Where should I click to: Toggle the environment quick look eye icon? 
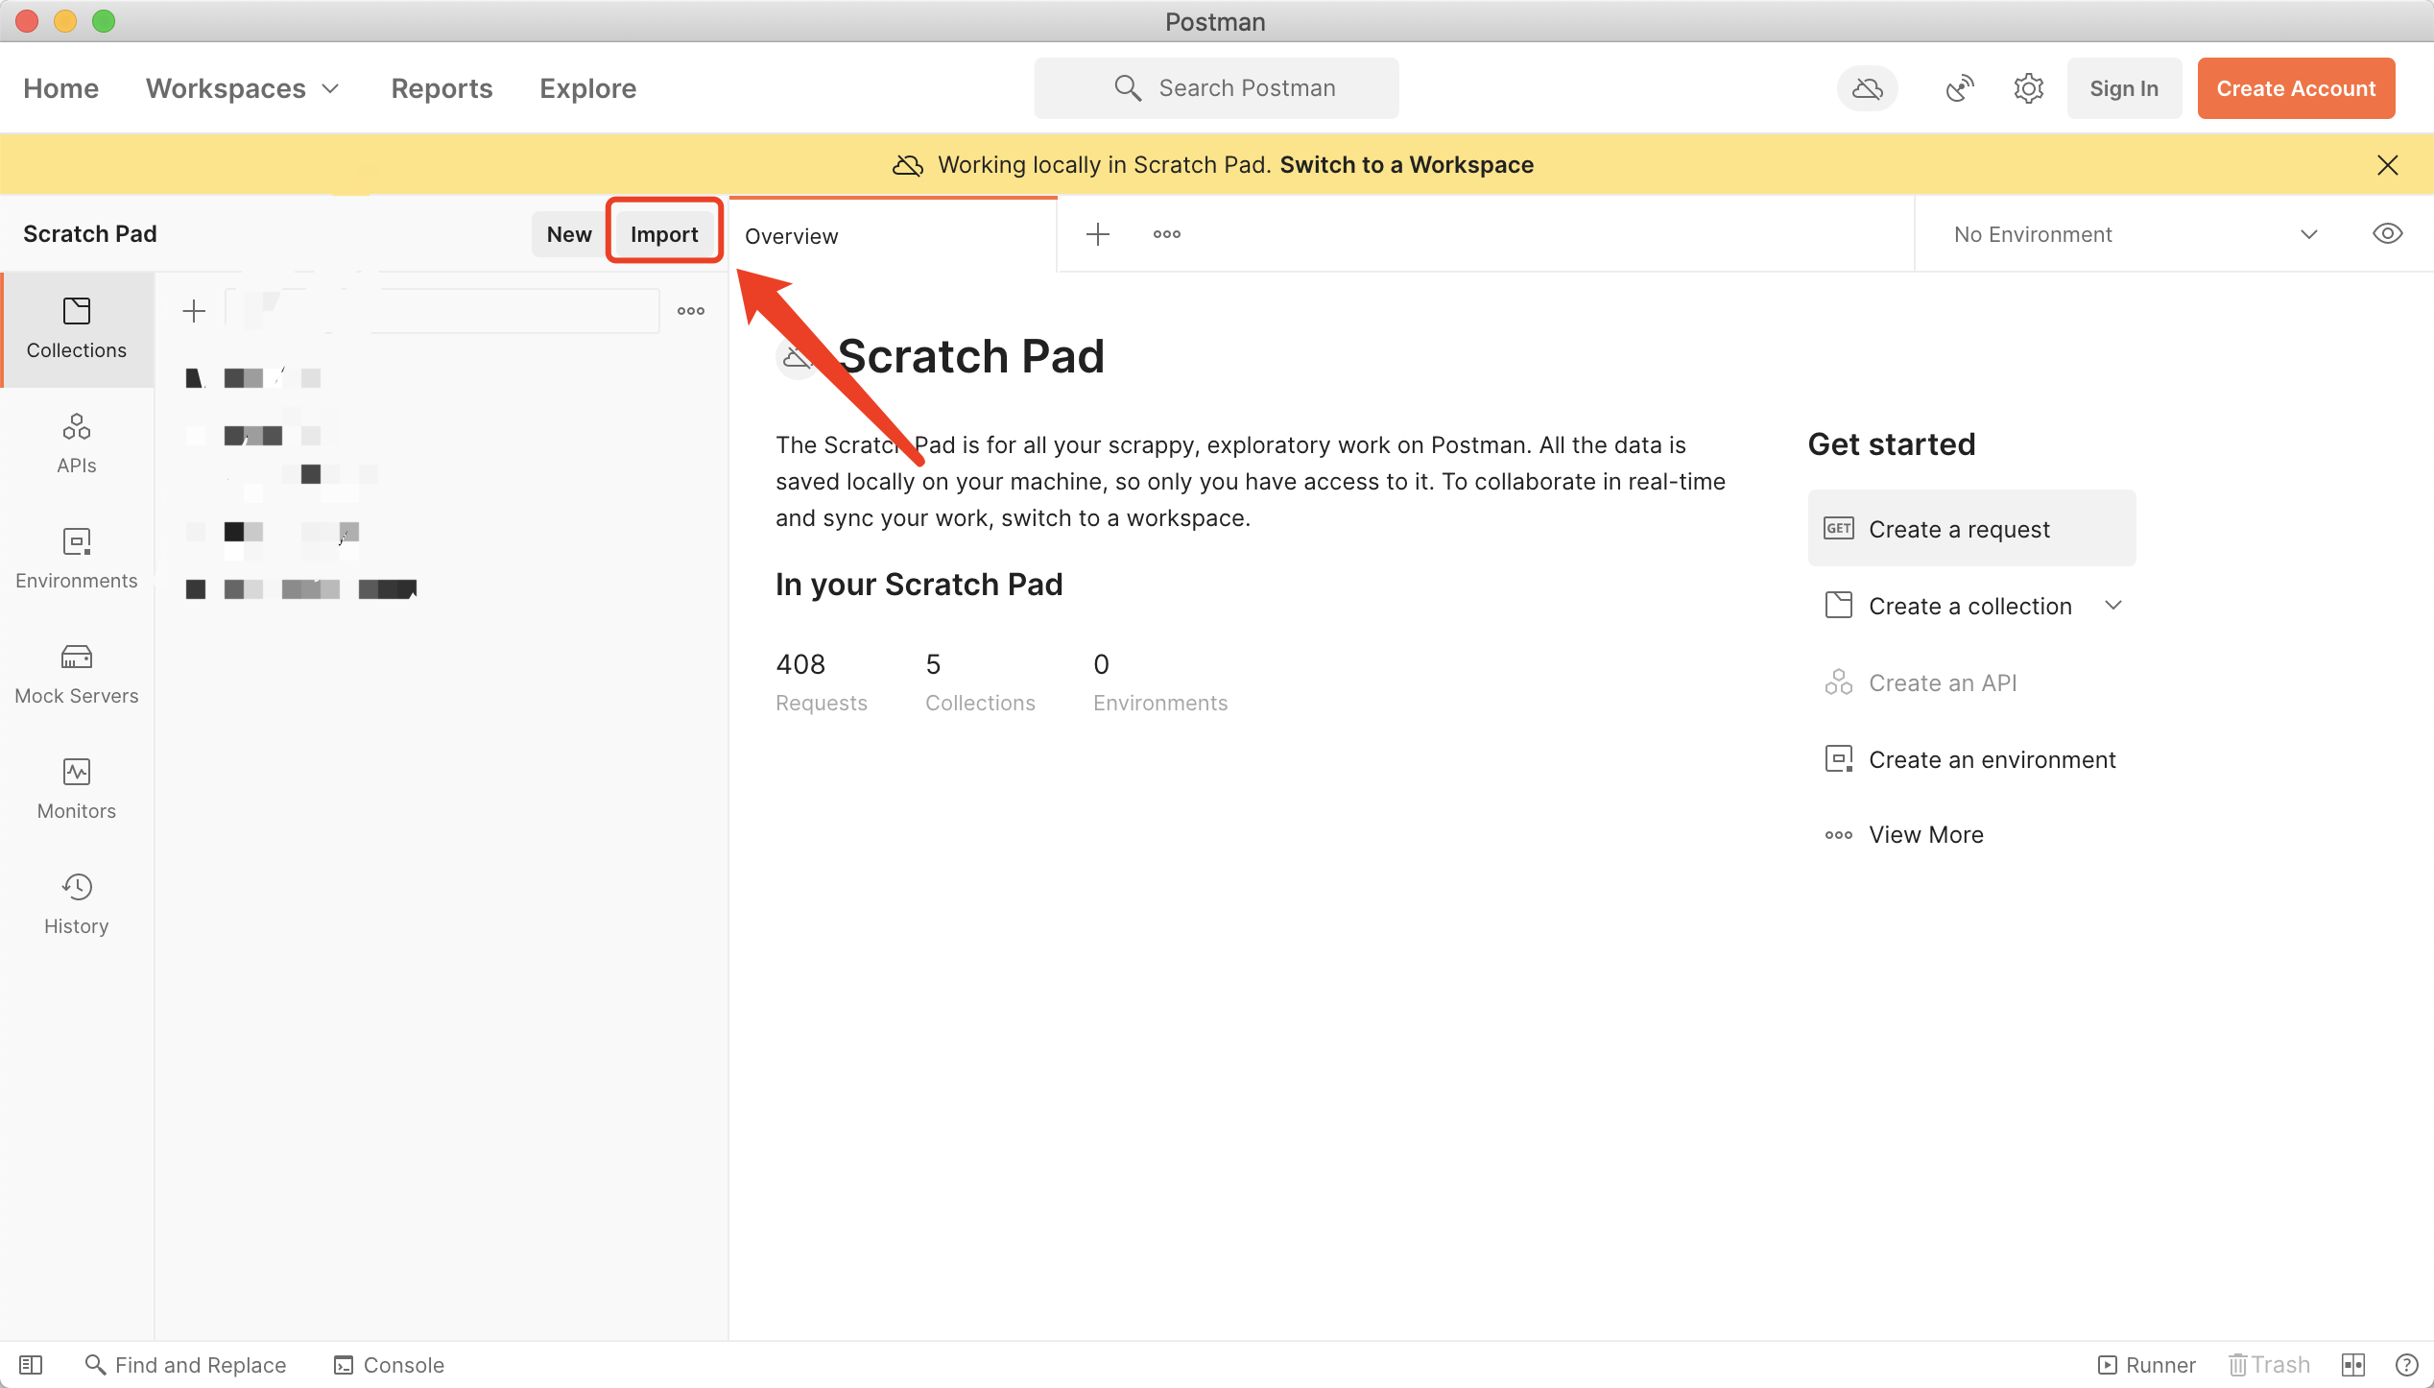tap(2387, 234)
